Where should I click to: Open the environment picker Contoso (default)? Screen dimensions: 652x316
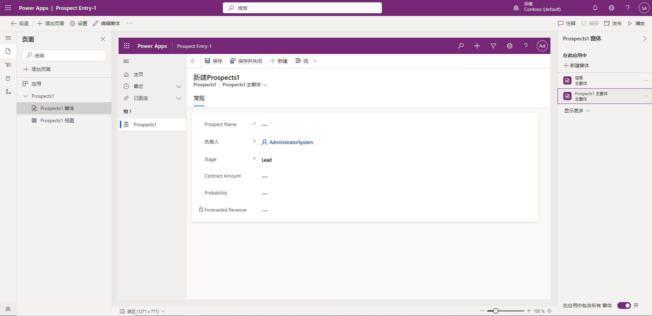(537, 7)
